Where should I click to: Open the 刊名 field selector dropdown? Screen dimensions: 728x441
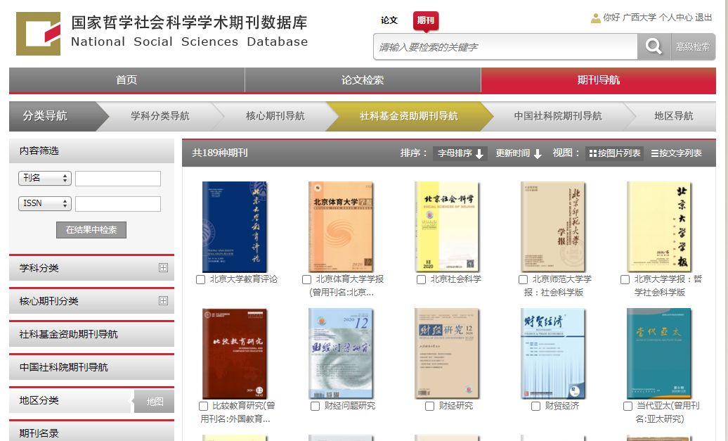[45, 178]
